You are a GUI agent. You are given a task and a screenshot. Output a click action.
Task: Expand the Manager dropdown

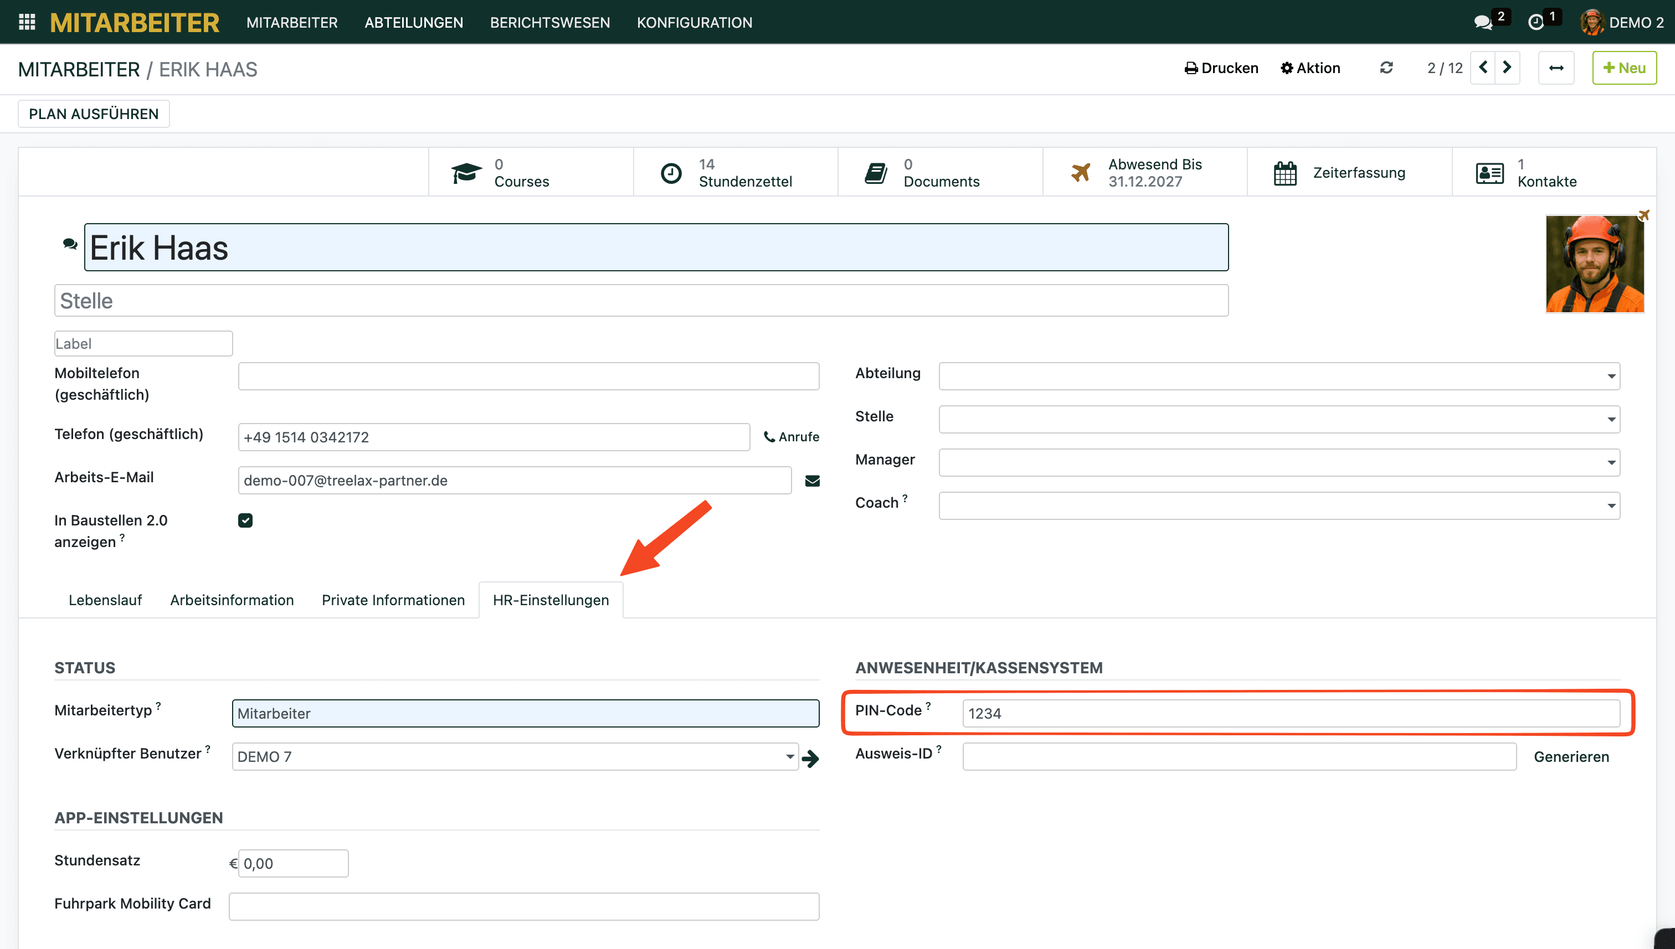[x=1611, y=463]
